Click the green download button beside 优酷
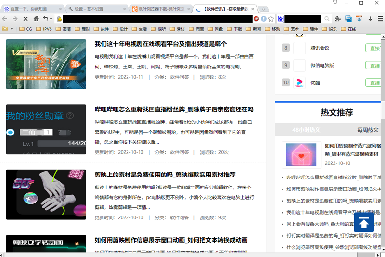The image size is (385, 257). click(x=372, y=82)
